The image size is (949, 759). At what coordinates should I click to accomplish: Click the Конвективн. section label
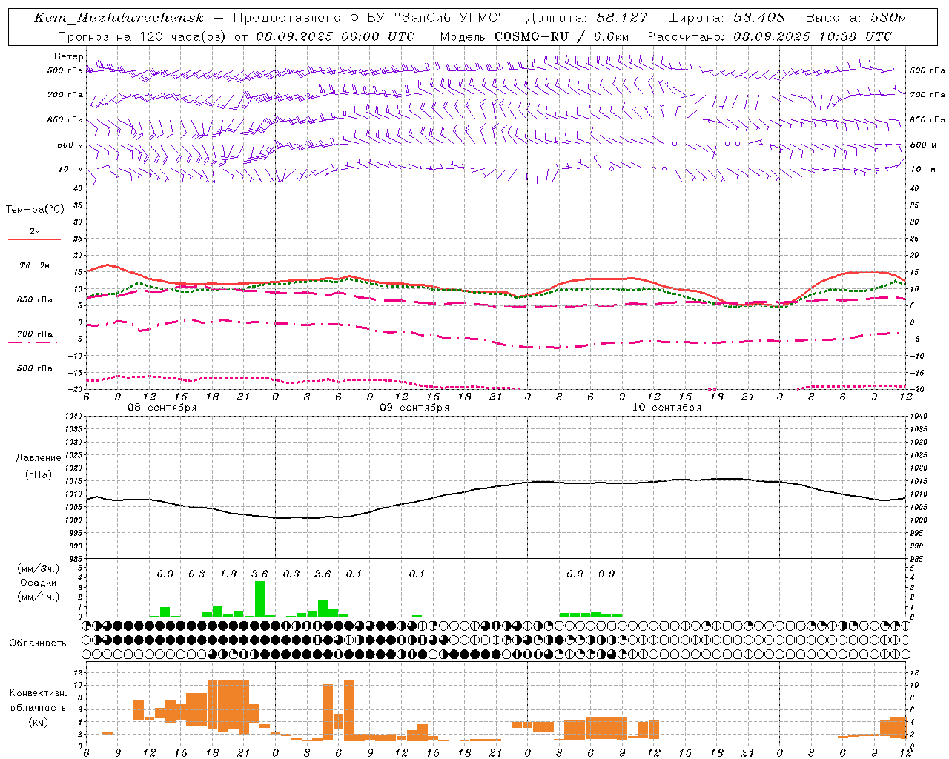(38, 693)
